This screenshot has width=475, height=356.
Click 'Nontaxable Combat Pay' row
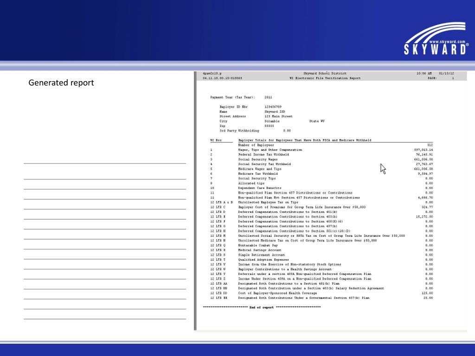321,246
